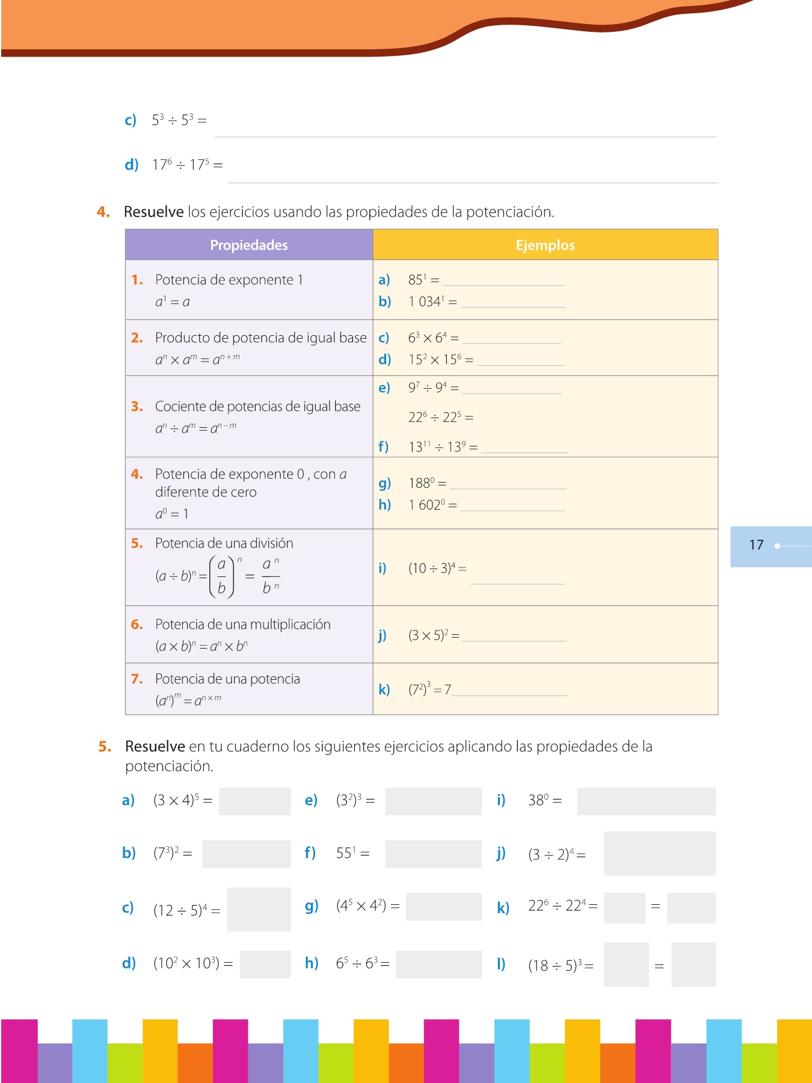Click the fraction formula for Potencia de una división
This screenshot has height=1083, width=812.
(217, 576)
